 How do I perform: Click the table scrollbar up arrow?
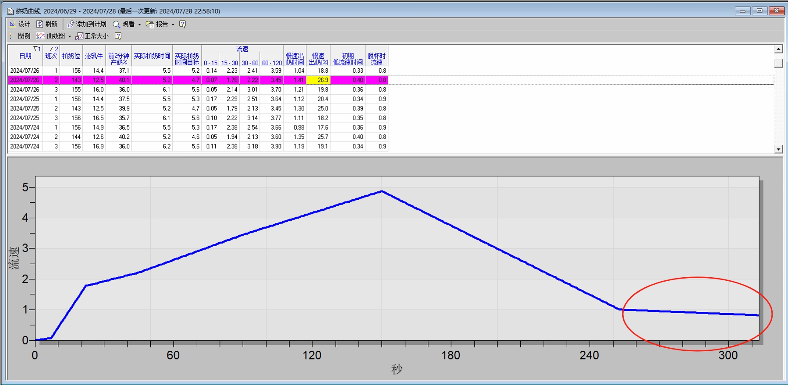[778, 49]
